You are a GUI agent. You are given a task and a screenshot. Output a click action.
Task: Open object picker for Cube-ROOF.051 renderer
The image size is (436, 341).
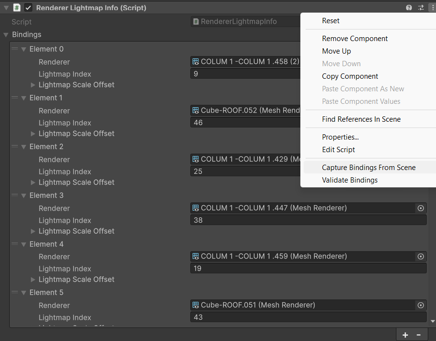click(421, 305)
